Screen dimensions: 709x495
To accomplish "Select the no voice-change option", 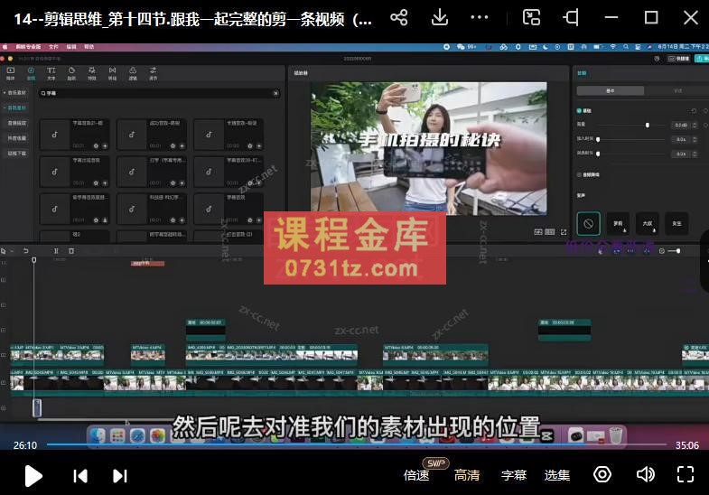I will (x=588, y=223).
